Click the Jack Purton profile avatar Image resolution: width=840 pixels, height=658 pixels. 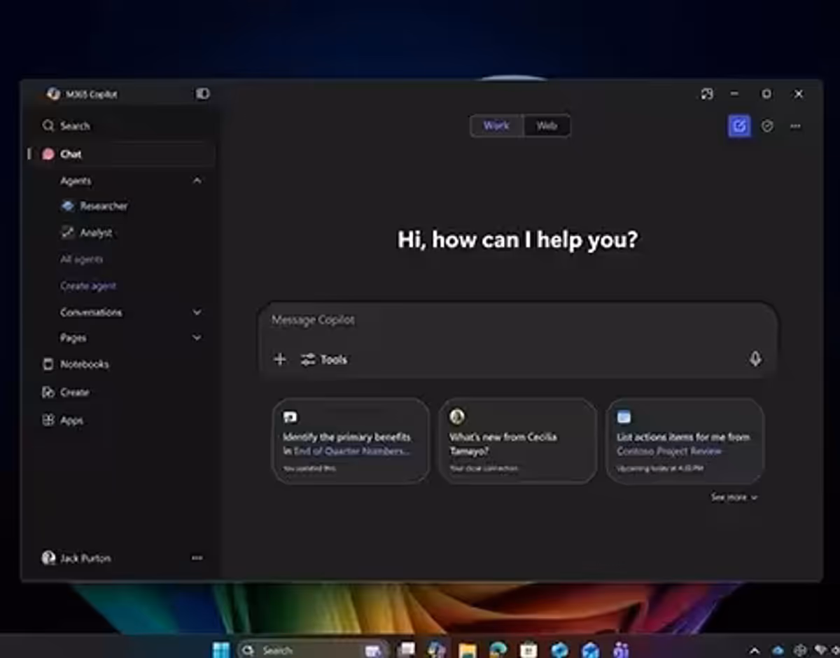pyautogui.click(x=48, y=558)
